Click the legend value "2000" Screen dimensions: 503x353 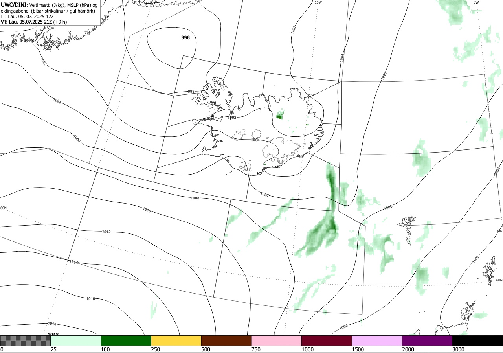point(408,349)
